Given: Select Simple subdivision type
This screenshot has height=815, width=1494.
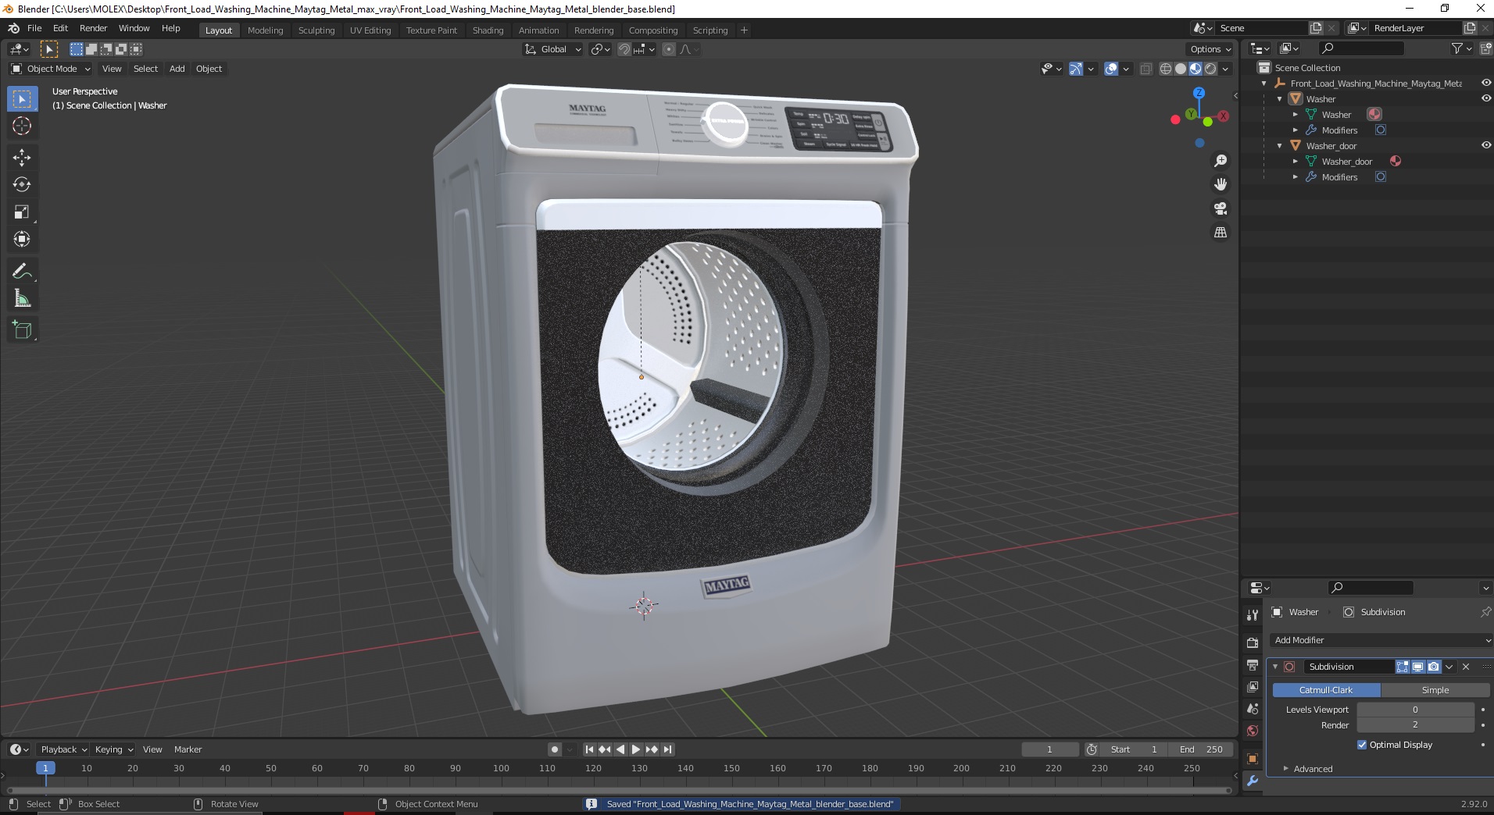Looking at the screenshot, I should coord(1435,690).
